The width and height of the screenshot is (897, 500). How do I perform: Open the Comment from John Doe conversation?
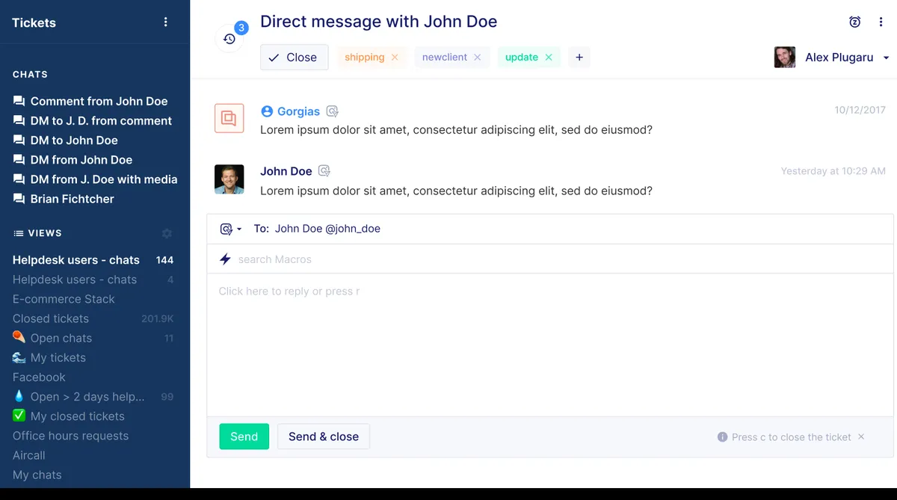(98, 101)
